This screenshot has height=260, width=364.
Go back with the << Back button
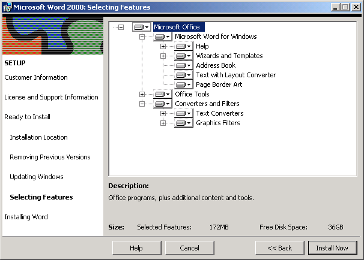(x=279, y=248)
